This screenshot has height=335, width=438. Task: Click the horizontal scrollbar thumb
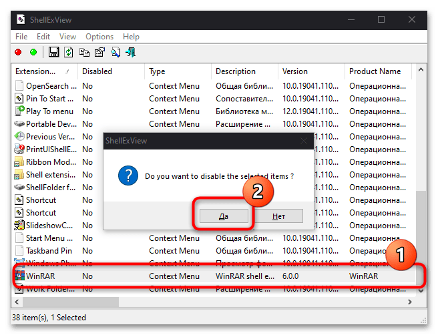tap(71, 302)
